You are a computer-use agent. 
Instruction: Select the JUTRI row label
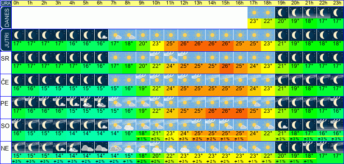tap(5, 40)
